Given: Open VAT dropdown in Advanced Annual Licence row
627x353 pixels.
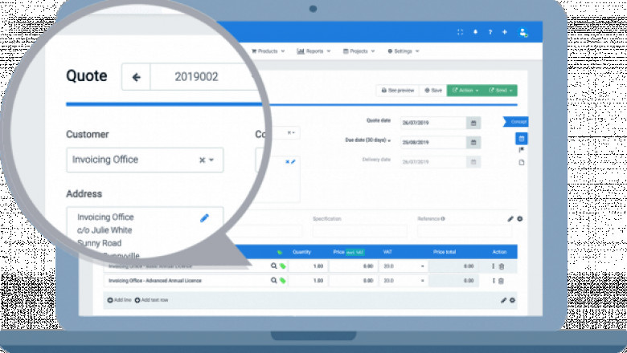Looking at the screenshot, I should point(422,281).
